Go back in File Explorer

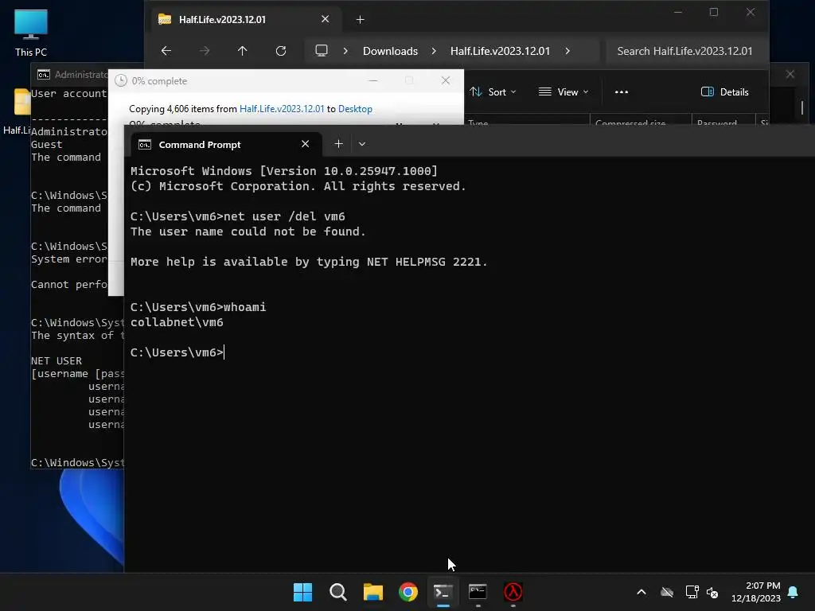click(166, 51)
